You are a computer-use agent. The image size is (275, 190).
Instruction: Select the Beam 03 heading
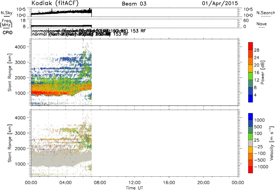(134, 4)
